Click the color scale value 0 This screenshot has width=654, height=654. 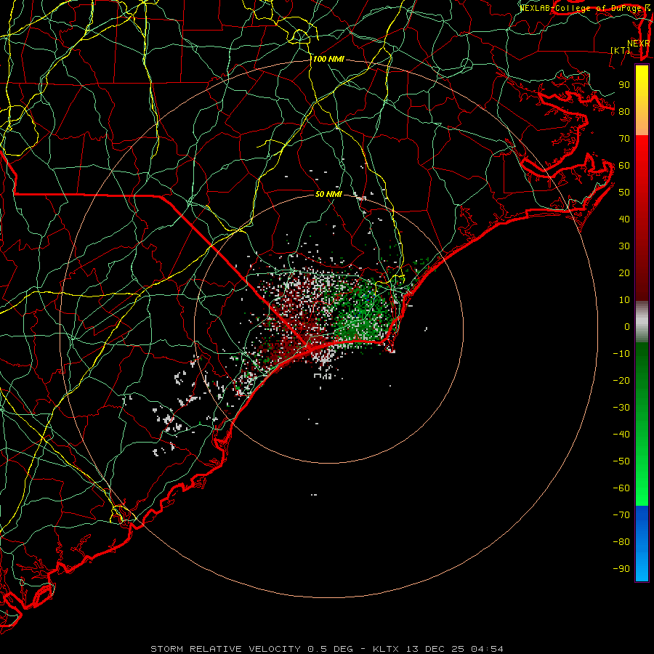(627, 327)
